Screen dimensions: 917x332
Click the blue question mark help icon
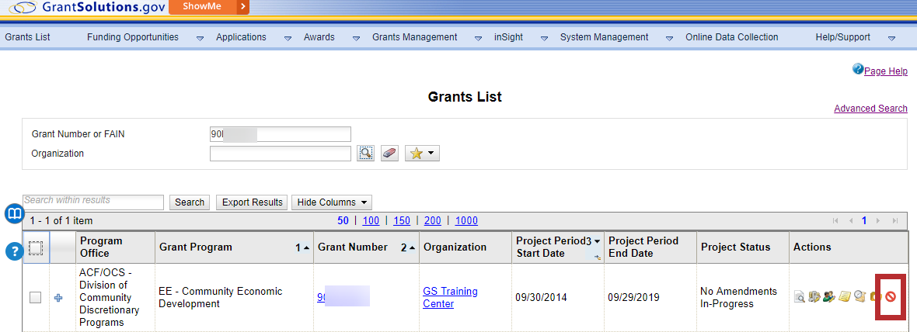click(x=15, y=251)
